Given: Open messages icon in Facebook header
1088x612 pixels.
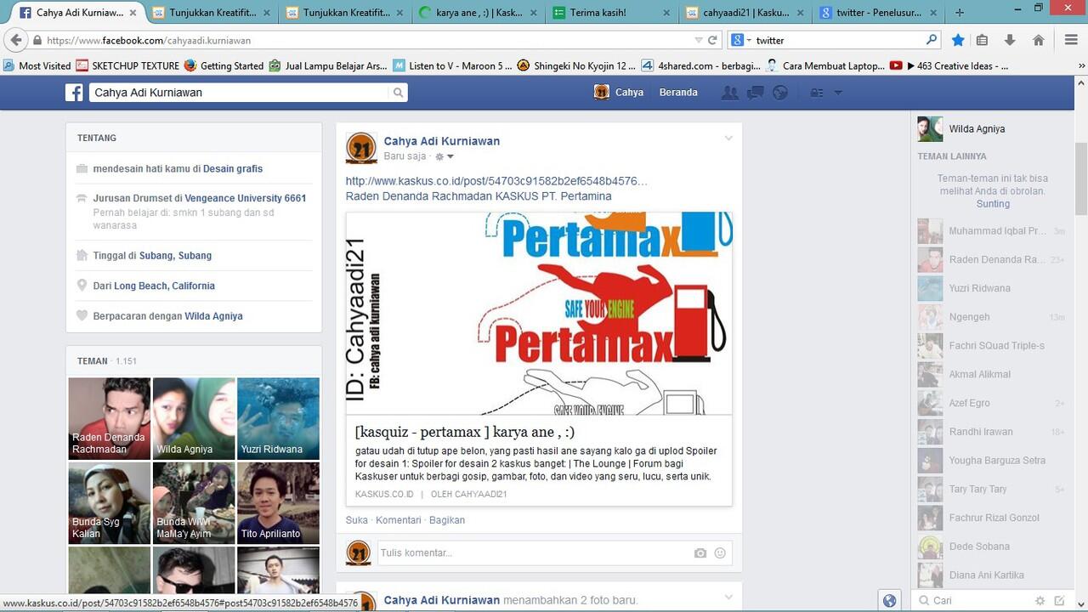Looking at the screenshot, I should click(x=755, y=93).
